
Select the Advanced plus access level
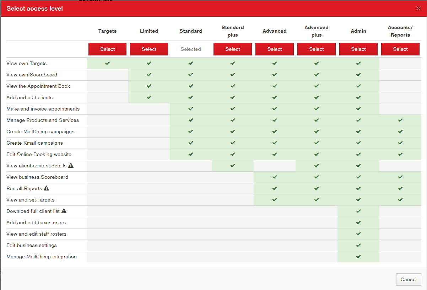(317, 49)
